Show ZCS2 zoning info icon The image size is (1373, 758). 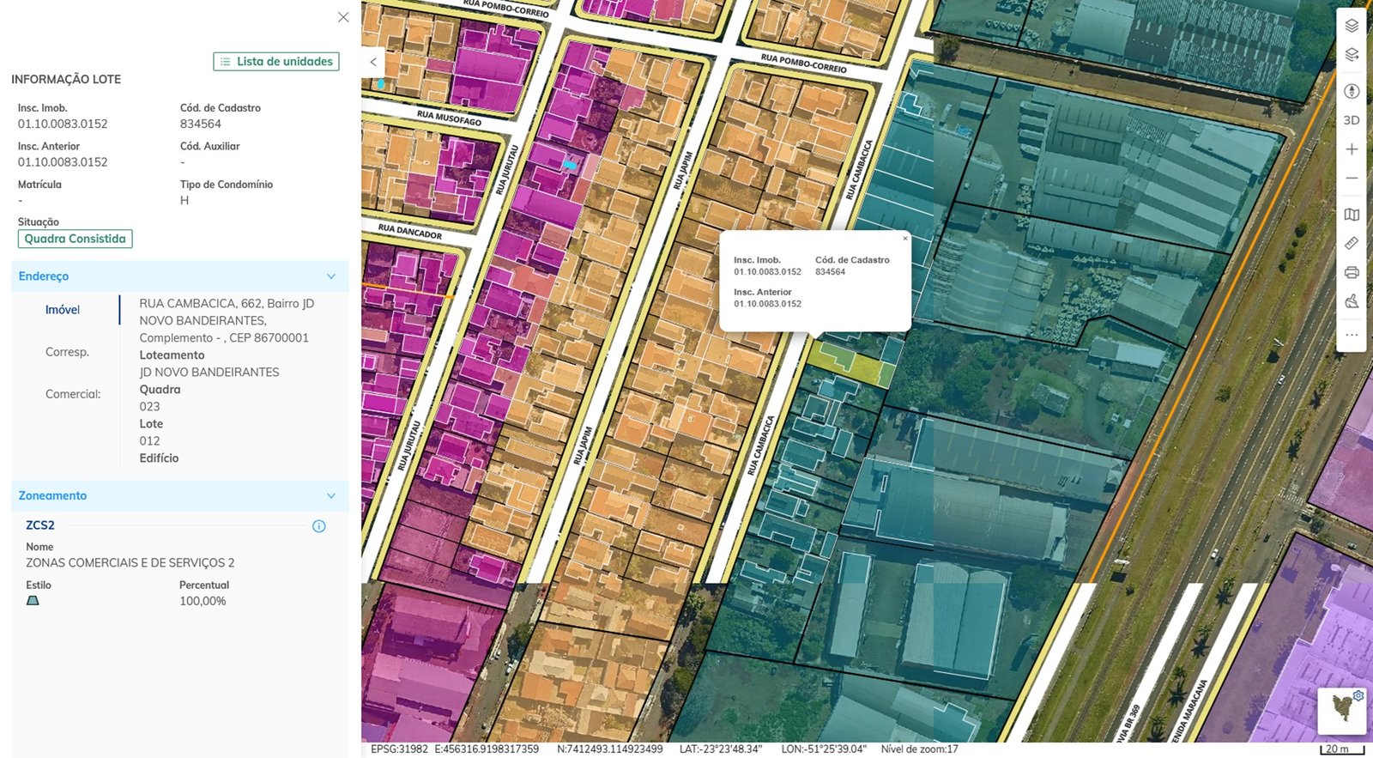click(318, 526)
